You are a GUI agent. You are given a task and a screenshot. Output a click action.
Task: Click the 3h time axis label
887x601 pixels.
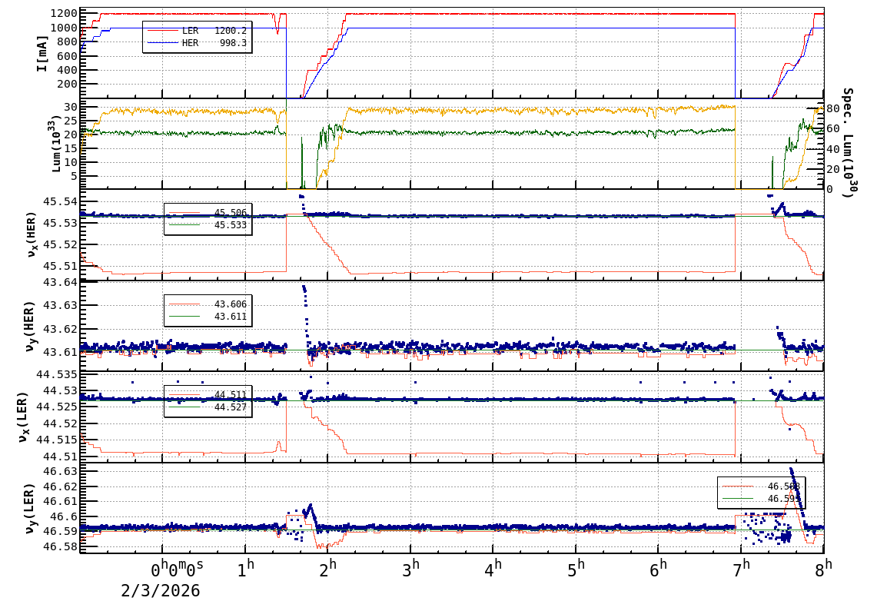(410, 568)
